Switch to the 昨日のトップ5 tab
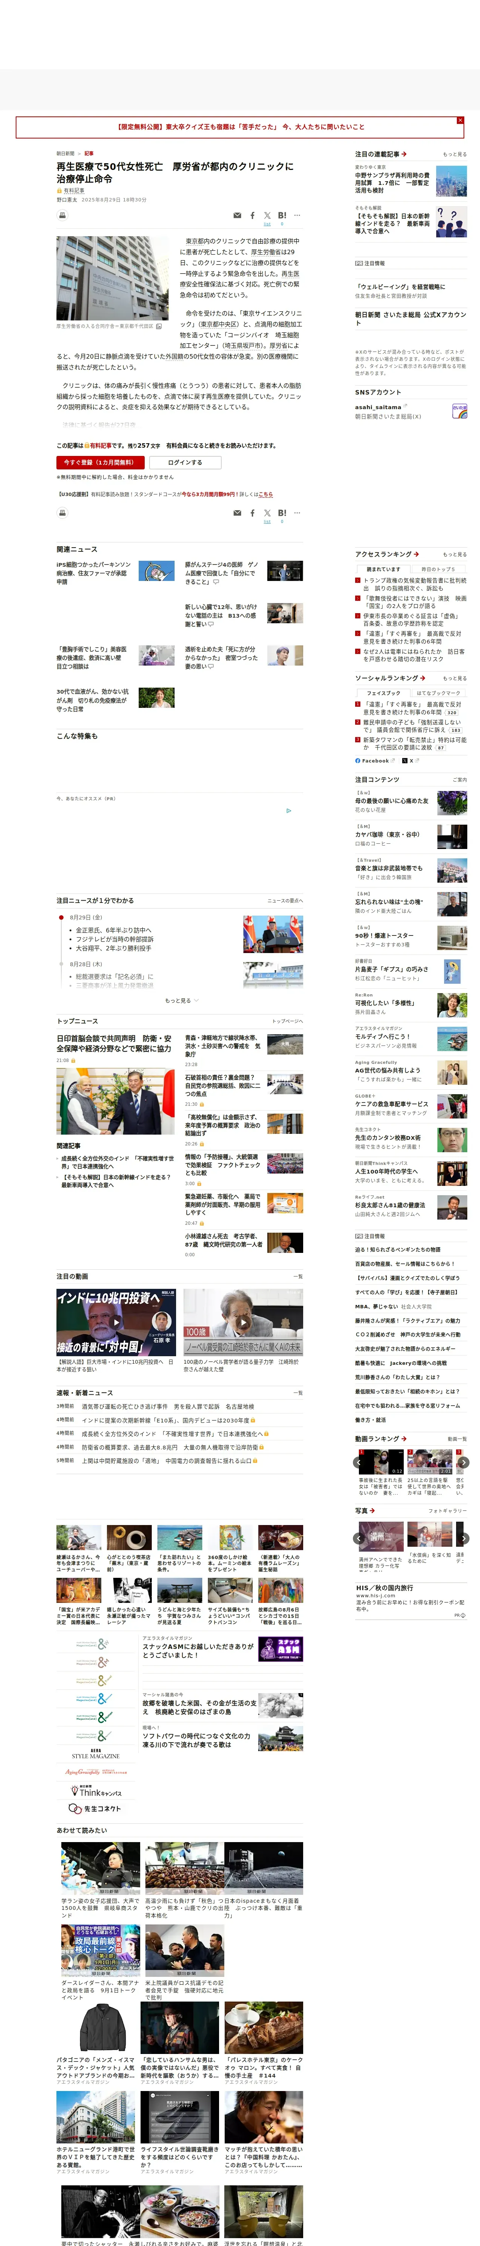Screen dimensions: 480x2246 coord(438,569)
